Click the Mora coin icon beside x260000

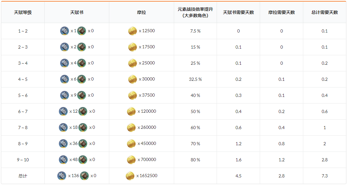pos(131,127)
